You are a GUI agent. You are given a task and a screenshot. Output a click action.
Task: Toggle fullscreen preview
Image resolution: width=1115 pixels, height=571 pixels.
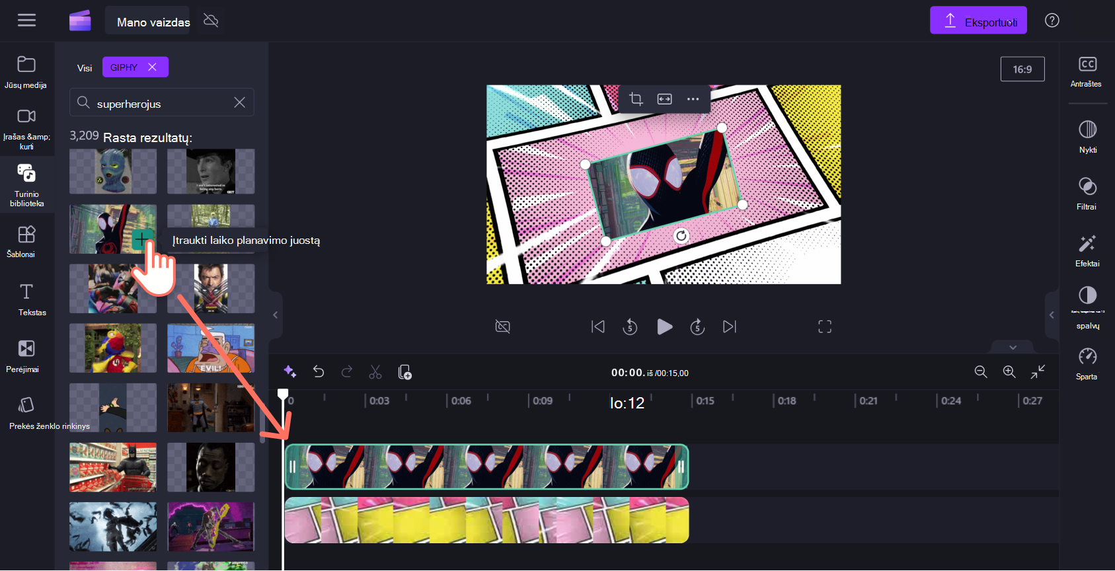825,326
